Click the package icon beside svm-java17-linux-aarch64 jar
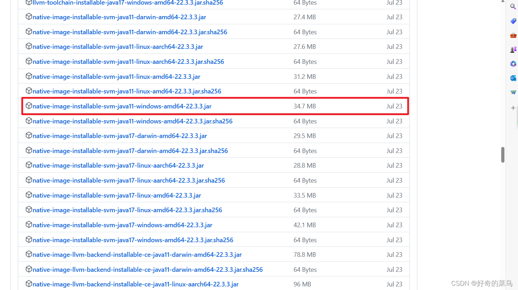Viewport: 518px width, 290px height. point(29,165)
